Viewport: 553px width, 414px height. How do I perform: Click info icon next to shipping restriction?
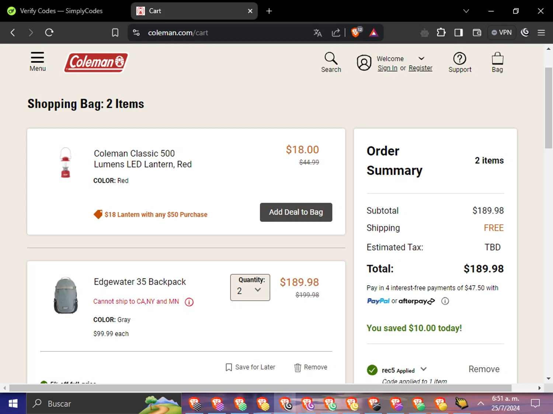click(x=189, y=302)
